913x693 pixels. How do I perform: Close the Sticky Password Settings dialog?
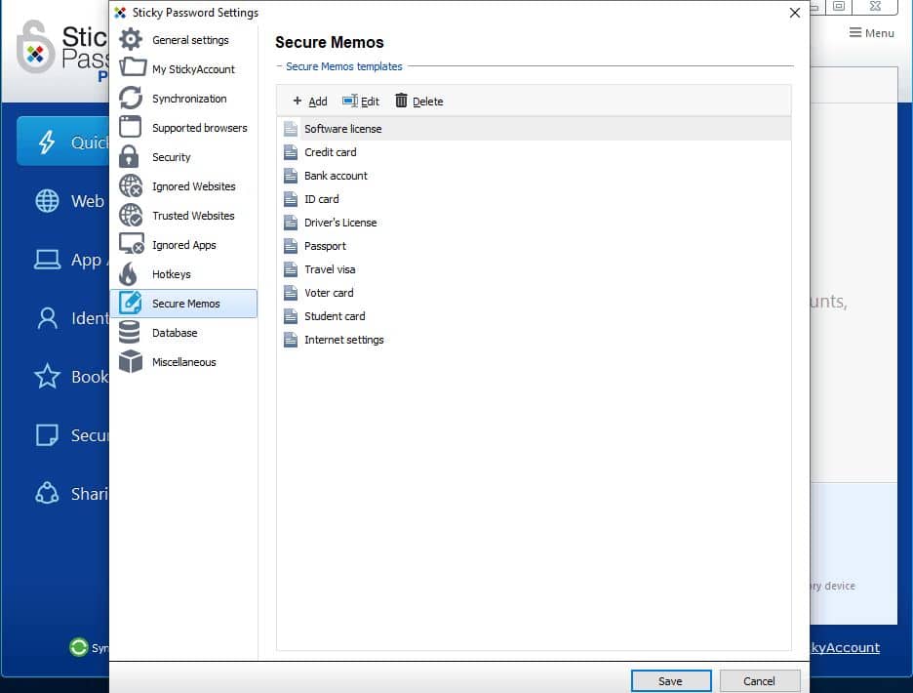[x=794, y=13]
